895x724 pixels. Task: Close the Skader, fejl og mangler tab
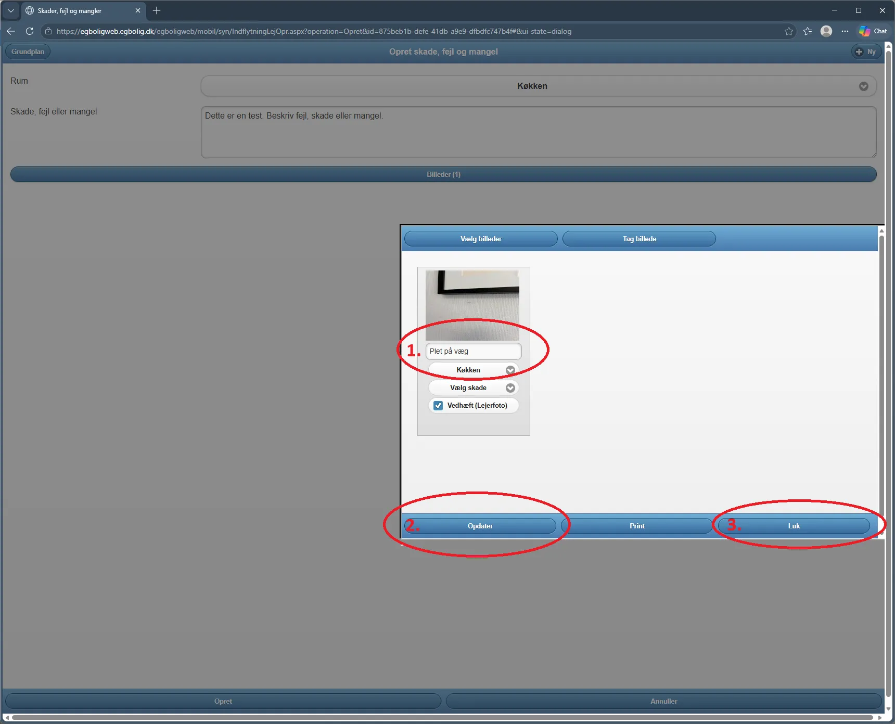point(138,10)
